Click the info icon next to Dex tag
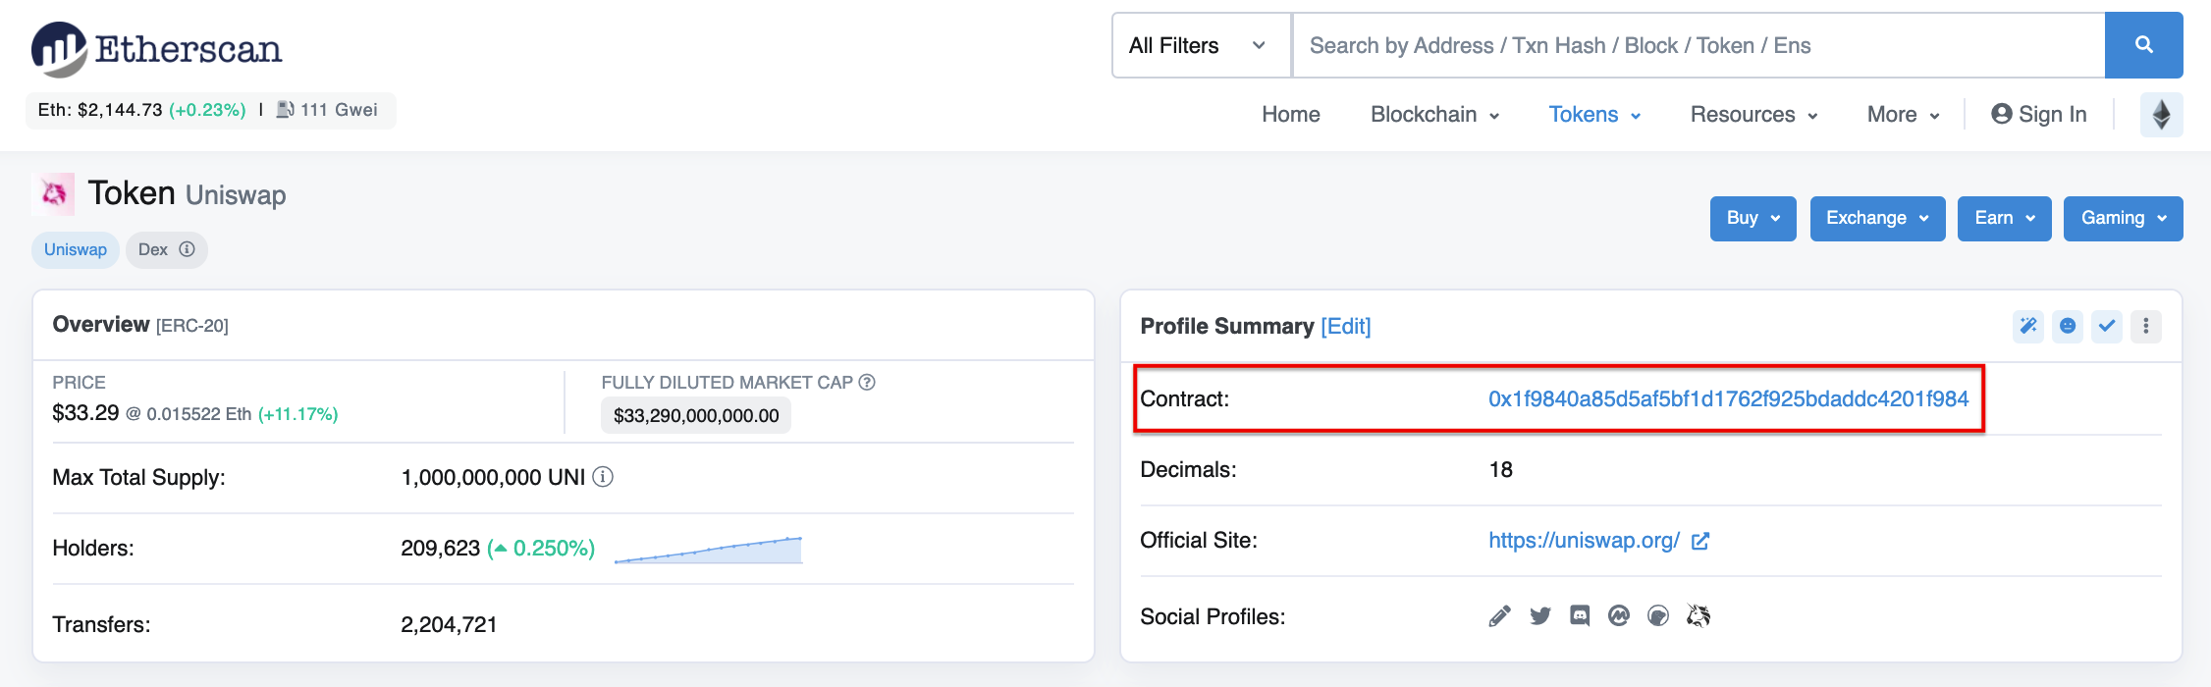Screen dimensions: 2211x687 click(x=187, y=249)
